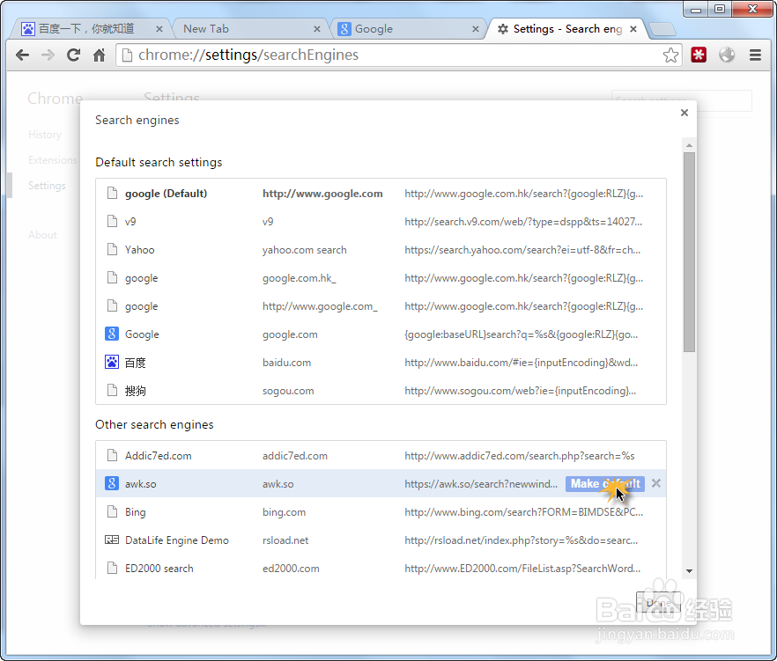Click the awk.so row's Google icon
Viewport: 777px width, 661px height.
click(x=112, y=483)
